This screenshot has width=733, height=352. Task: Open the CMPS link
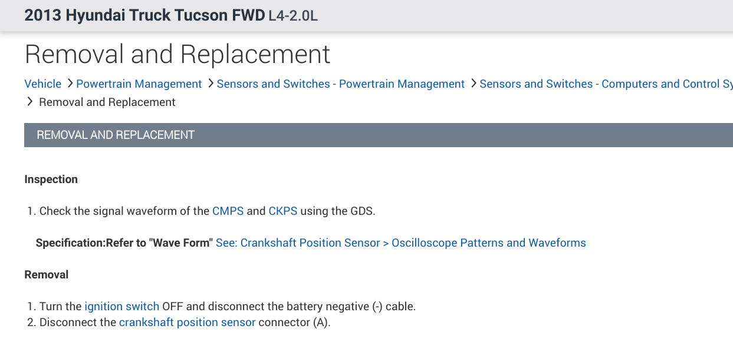click(x=228, y=211)
